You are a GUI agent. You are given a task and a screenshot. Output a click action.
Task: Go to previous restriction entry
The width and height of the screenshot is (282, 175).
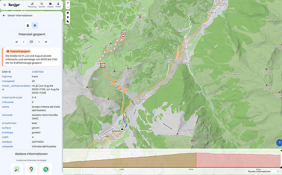click(24, 42)
